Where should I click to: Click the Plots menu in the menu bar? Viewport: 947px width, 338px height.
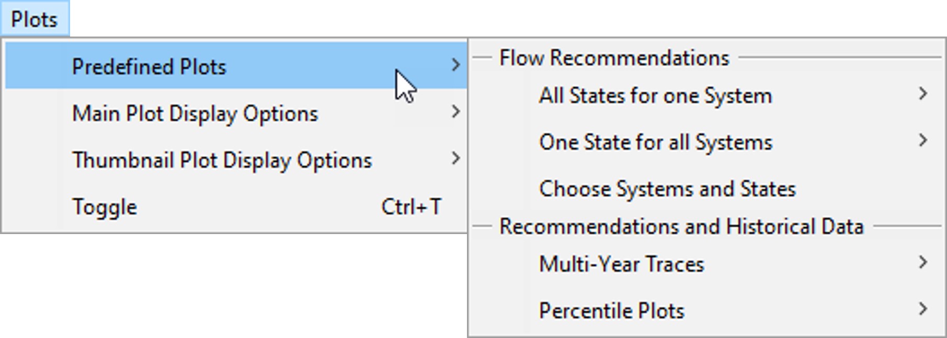tap(34, 19)
